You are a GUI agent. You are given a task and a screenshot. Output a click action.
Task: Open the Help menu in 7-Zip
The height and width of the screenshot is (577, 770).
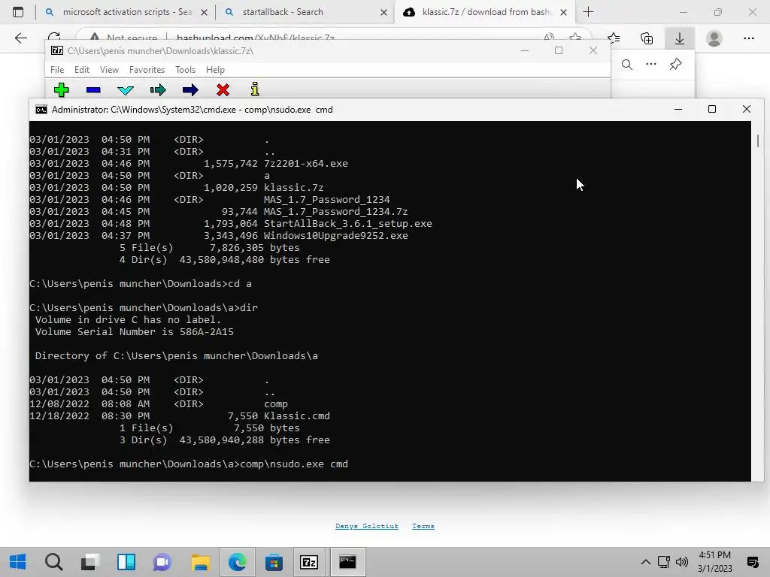(215, 70)
